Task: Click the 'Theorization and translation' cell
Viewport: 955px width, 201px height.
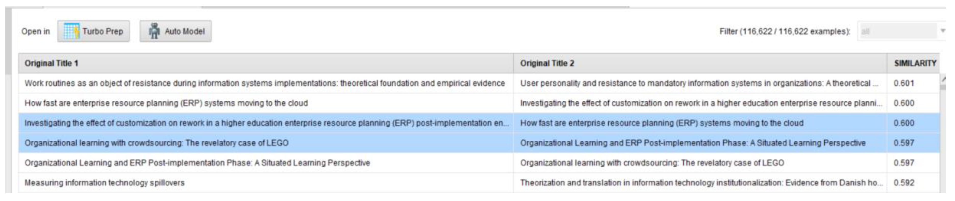Action: [701, 183]
